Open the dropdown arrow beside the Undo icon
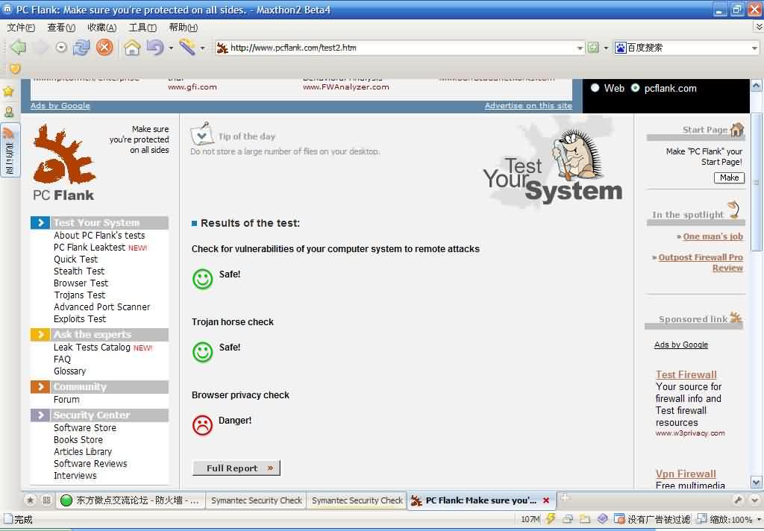 [x=171, y=48]
